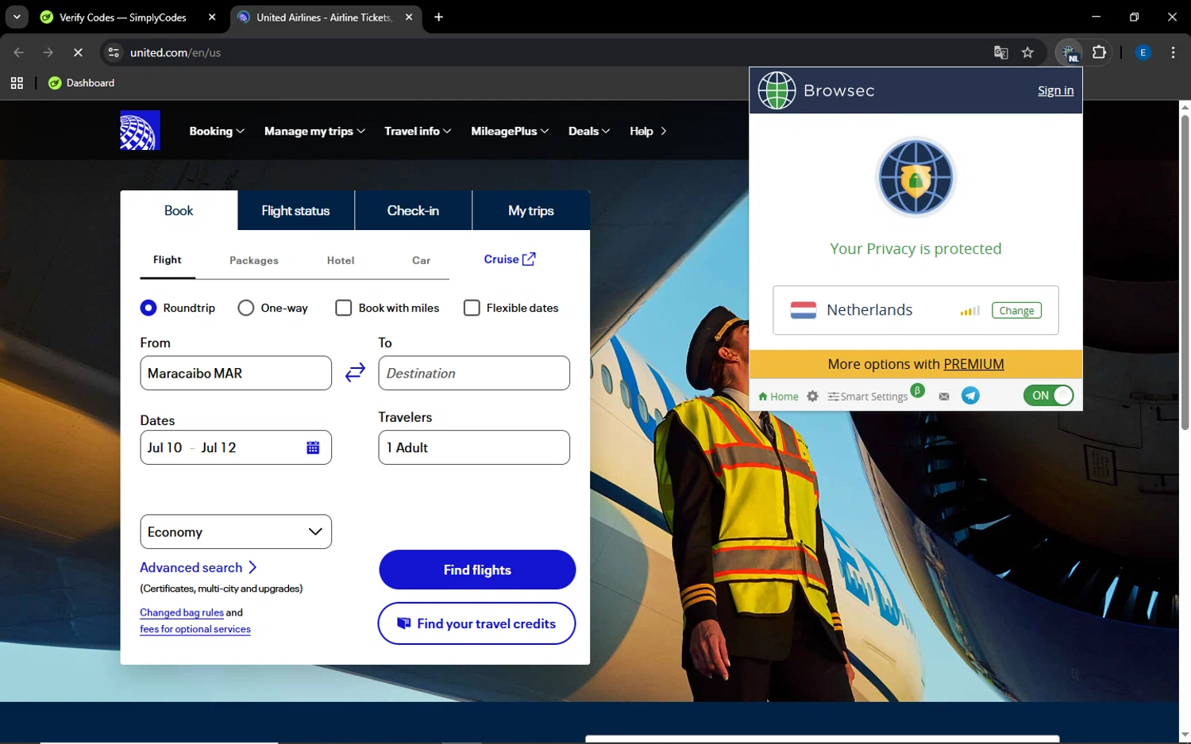The width and height of the screenshot is (1191, 744).
Task: Expand the Travel info menu
Action: pos(418,131)
